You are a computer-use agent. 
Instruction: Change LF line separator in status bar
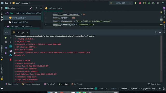(107, 89)
